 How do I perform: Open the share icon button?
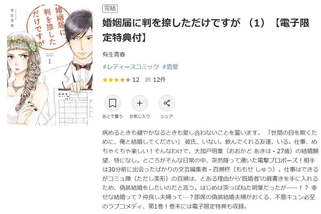[x=167, y=103]
